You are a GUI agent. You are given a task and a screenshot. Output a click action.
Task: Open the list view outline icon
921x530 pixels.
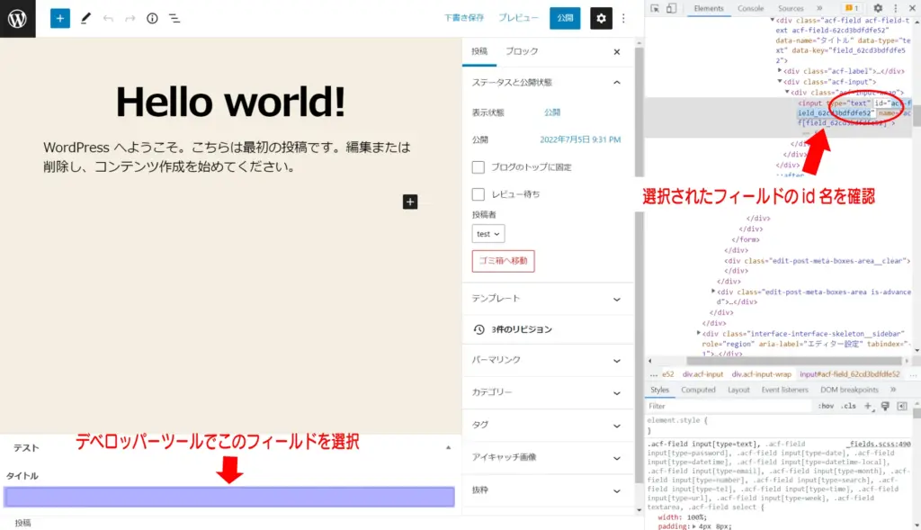pyautogui.click(x=174, y=18)
